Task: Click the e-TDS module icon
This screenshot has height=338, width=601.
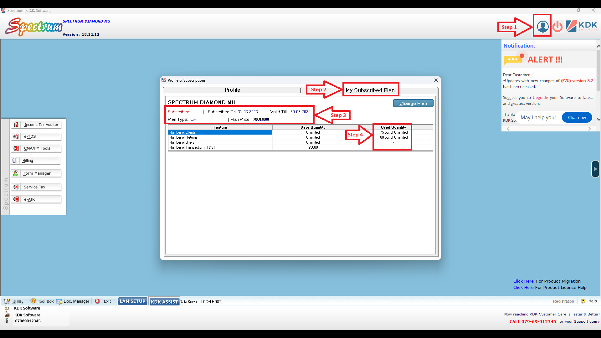Action: click(16, 136)
